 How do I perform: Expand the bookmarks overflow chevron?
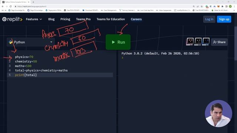(x=234, y=10)
